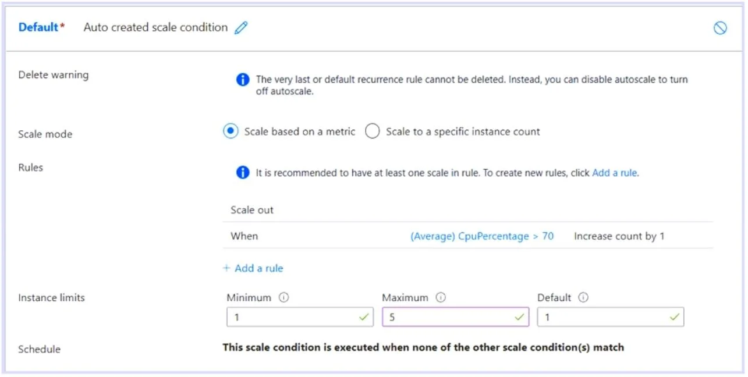Click the Delete warning info icon

(243, 80)
